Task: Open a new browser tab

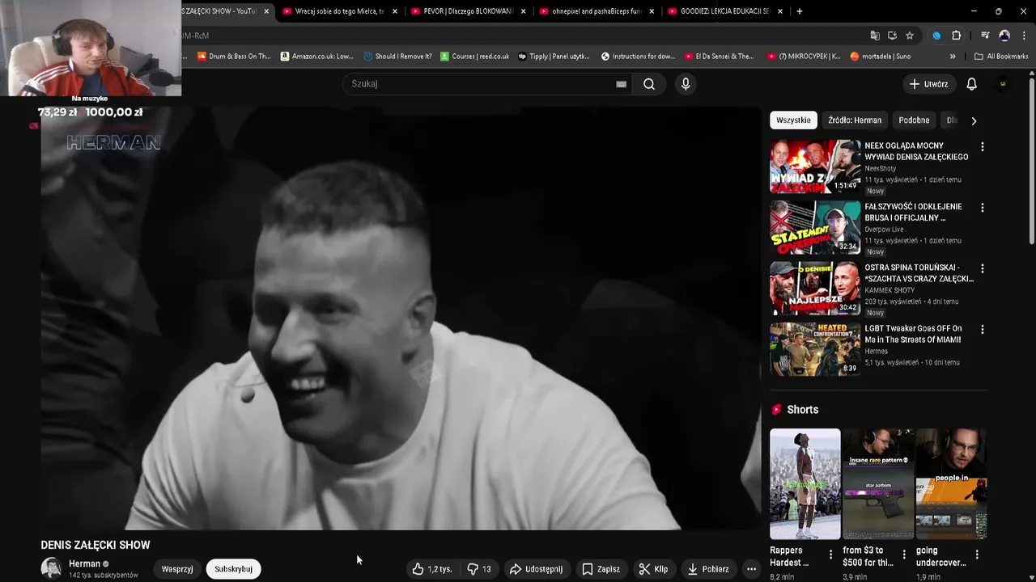Action: (x=800, y=11)
